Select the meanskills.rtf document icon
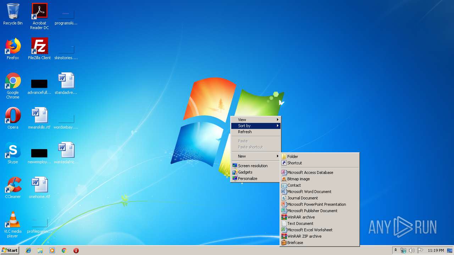This screenshot has width=454, height=255. (x=39, y=118)
